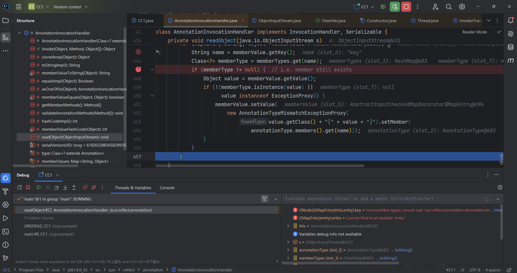
Task: Toggle Mute Breakpoints
Action: tap(94, 188)
